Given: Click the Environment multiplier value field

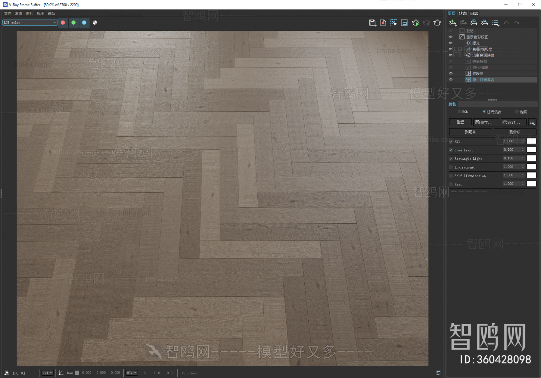Looking at the screenshot, I should pyautogui.click(x=512, y=167).
